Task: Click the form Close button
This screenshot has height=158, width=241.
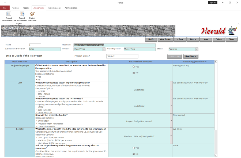Action: [231, 39]
